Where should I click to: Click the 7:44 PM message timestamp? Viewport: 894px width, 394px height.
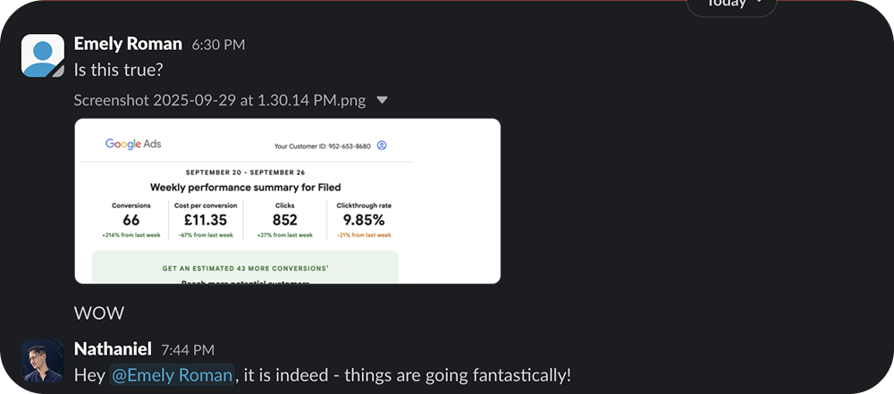[188, 350]
